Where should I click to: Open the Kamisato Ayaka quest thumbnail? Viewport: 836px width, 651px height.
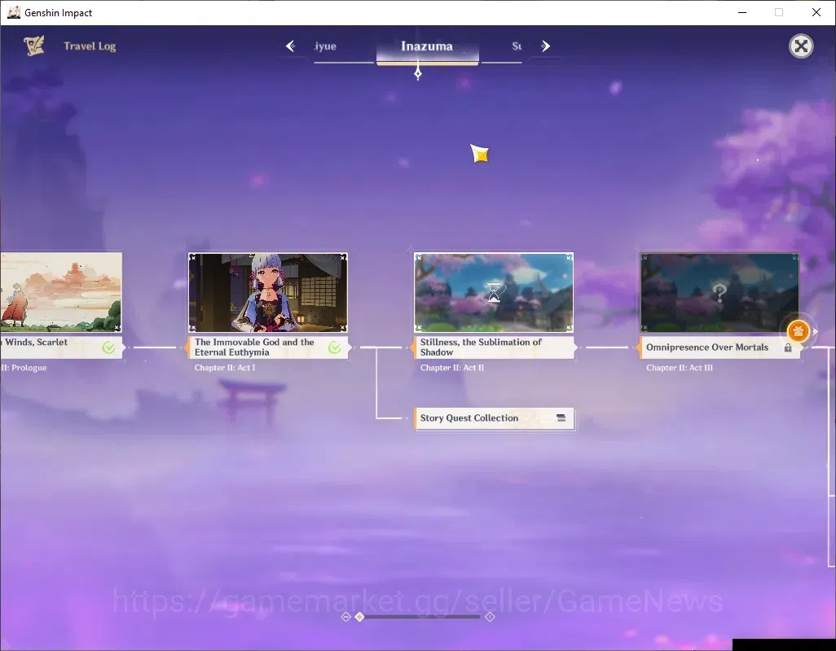point(267,292)
